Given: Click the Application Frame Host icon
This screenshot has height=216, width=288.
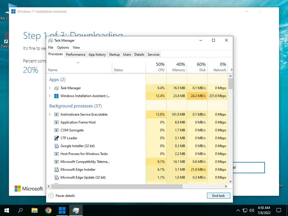Looking at the screenshot, I should pyautogui.click(x=56, y=122).
